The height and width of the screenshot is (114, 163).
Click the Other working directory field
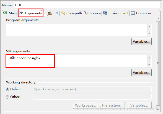click(92, 97)
